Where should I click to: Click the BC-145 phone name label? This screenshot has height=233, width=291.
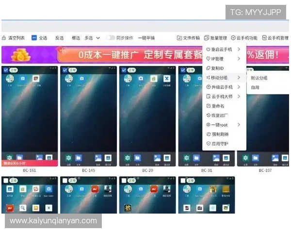[x=89, y=170]
